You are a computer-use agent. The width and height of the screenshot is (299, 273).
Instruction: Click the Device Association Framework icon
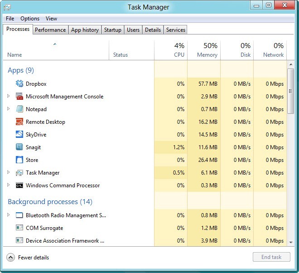[19, 240]
